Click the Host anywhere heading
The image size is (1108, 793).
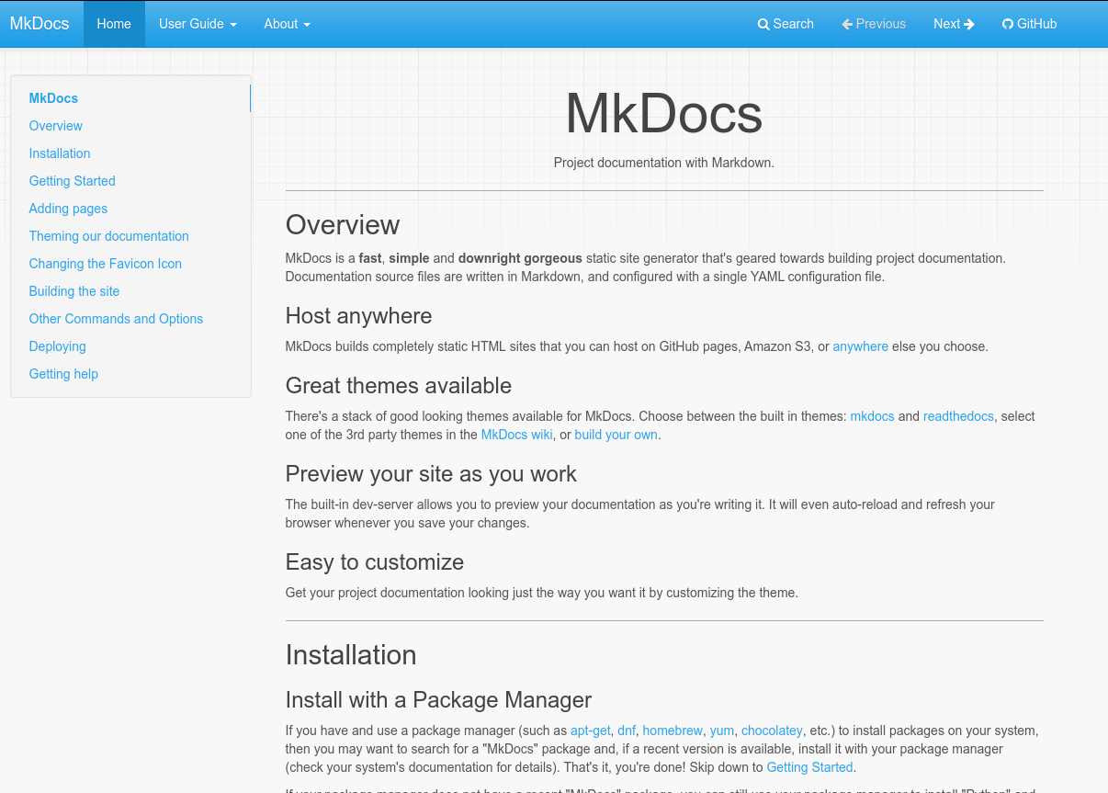point(359,316)
